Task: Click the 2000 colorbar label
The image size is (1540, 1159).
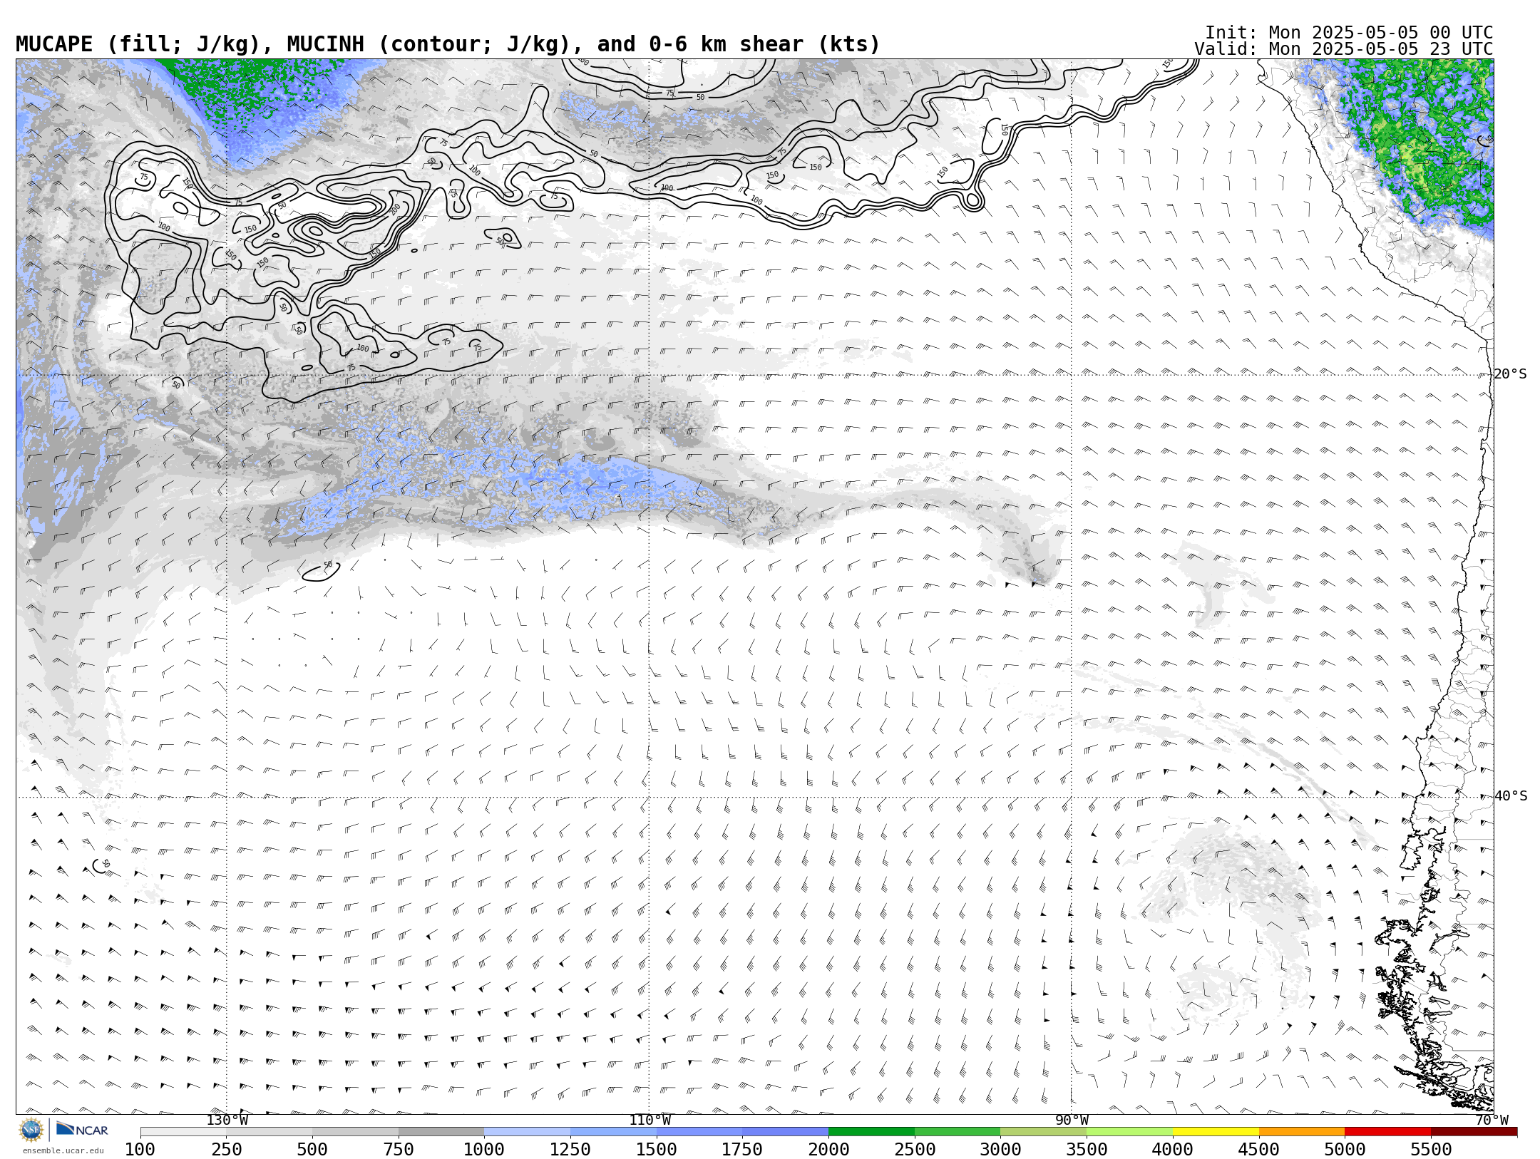Action: tap(828, 1150)
